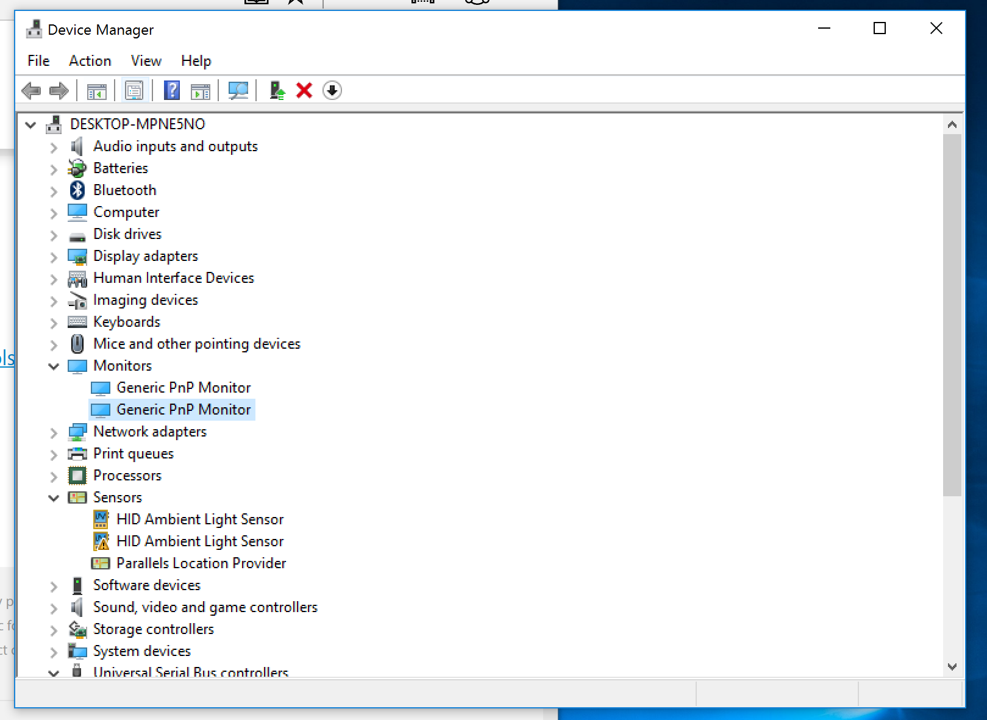987x720 pixels.
Task: Expand the Computer category
Action: click(x=54, y=213)
